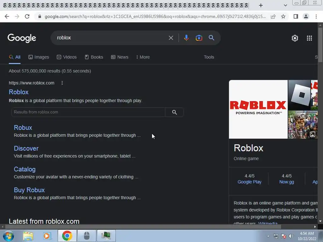The width and height of the screenshot is (323, 242).
Task: Open the Action Center flag icon
Action: (284, 236)
